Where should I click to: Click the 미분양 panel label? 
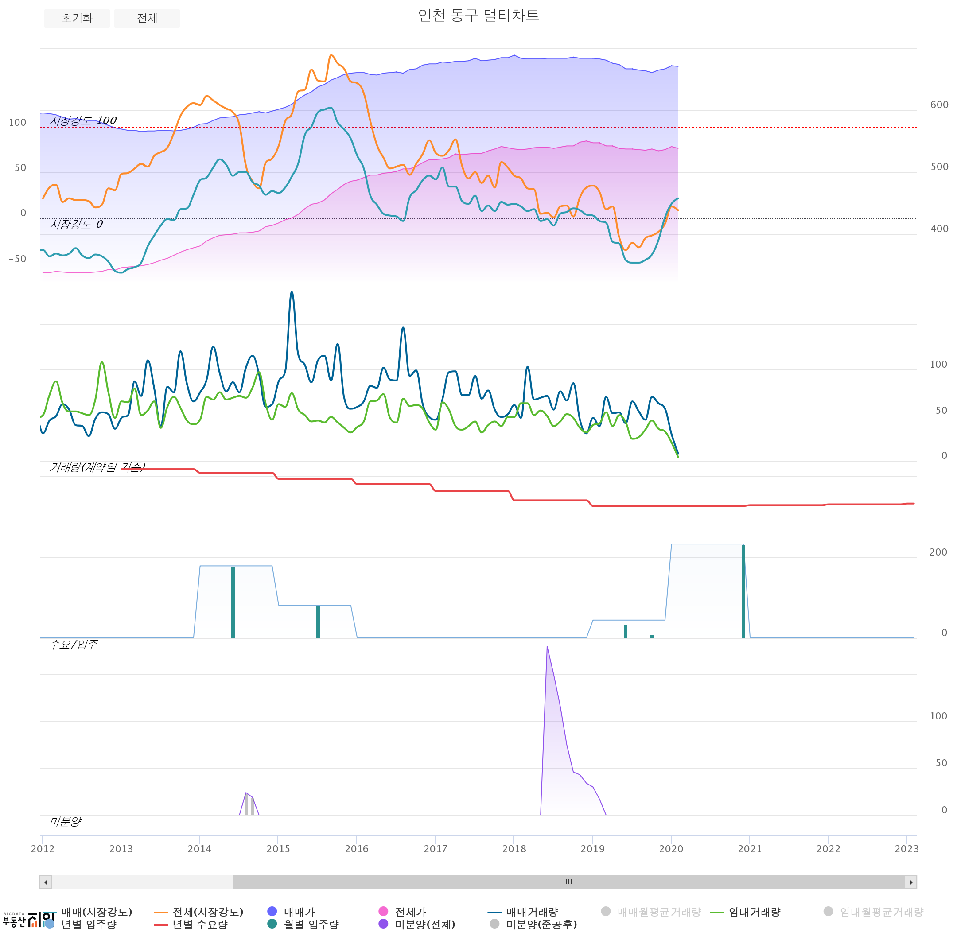click(x=66, y=822)
